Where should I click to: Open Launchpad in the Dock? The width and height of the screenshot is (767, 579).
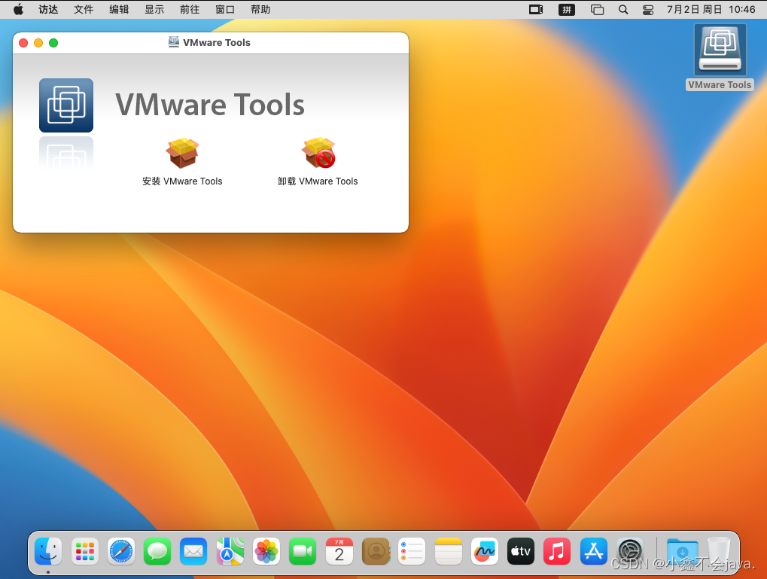tap(85, 552)
